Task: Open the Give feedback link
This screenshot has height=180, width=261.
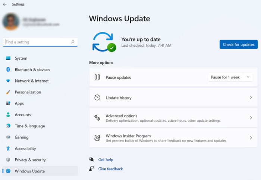Action: coord(110,169)
